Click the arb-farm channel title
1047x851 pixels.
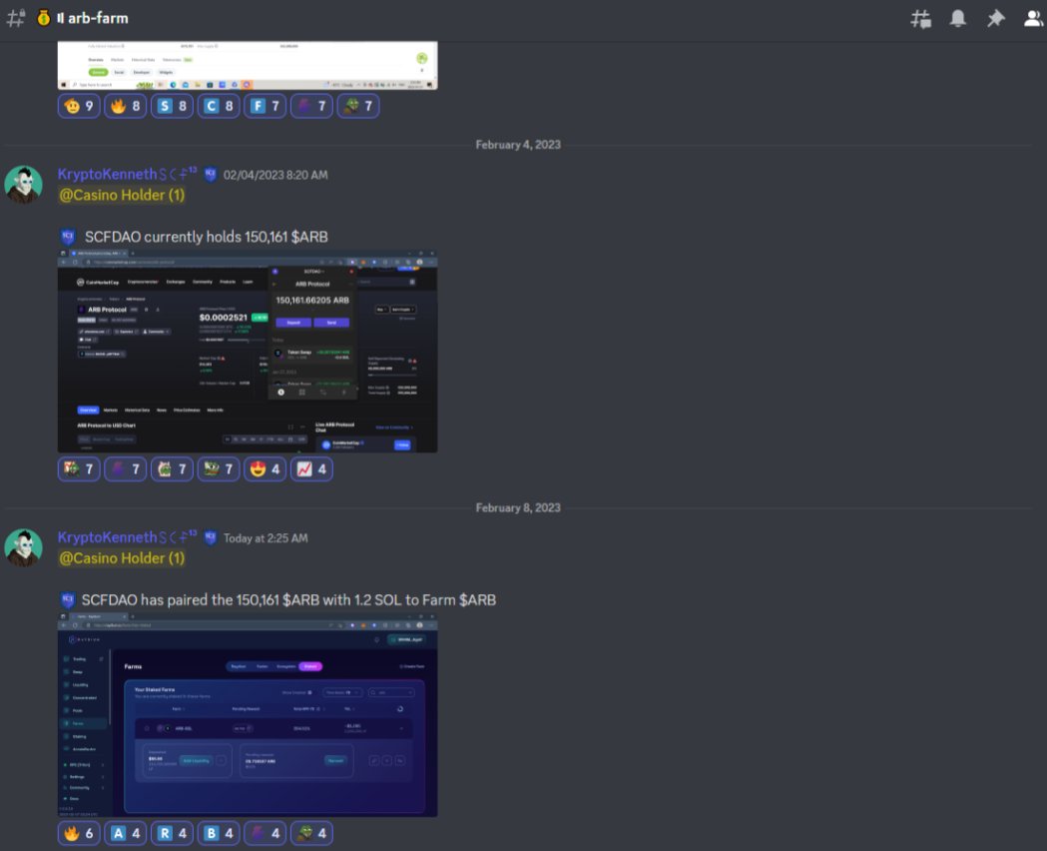(98, 18)
